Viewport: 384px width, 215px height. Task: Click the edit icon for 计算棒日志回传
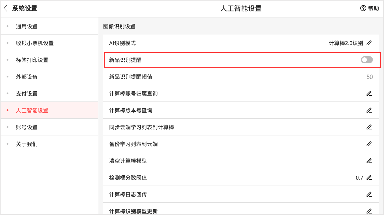point(369,194)
